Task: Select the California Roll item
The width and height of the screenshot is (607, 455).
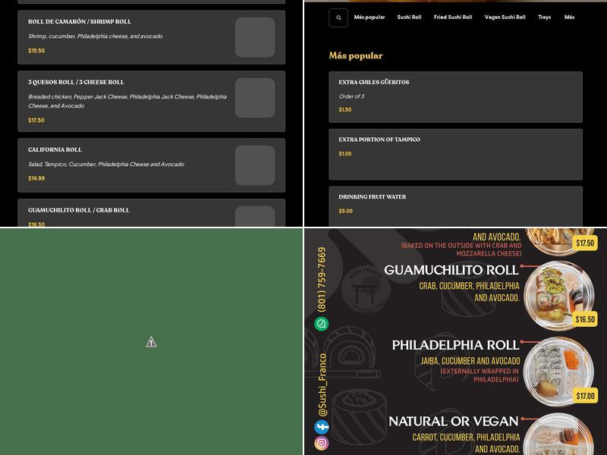Action: 151,165
